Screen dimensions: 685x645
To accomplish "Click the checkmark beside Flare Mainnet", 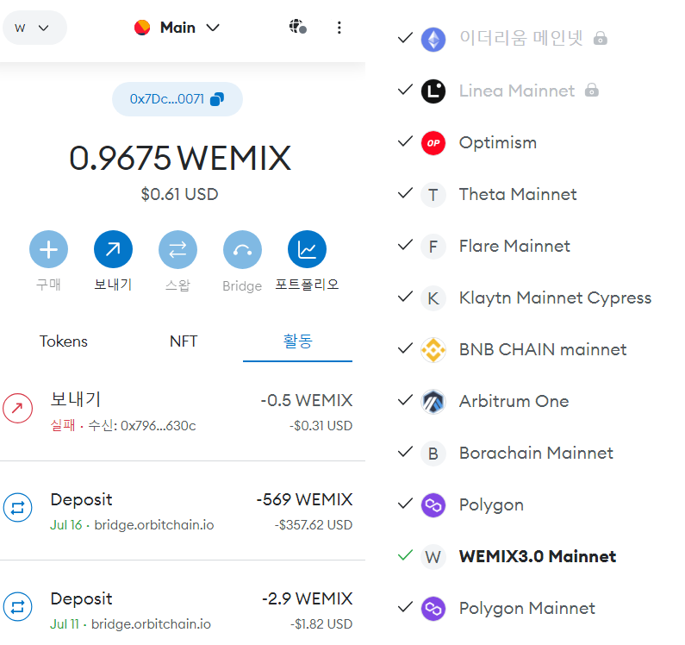I will (x=406, y=244).
